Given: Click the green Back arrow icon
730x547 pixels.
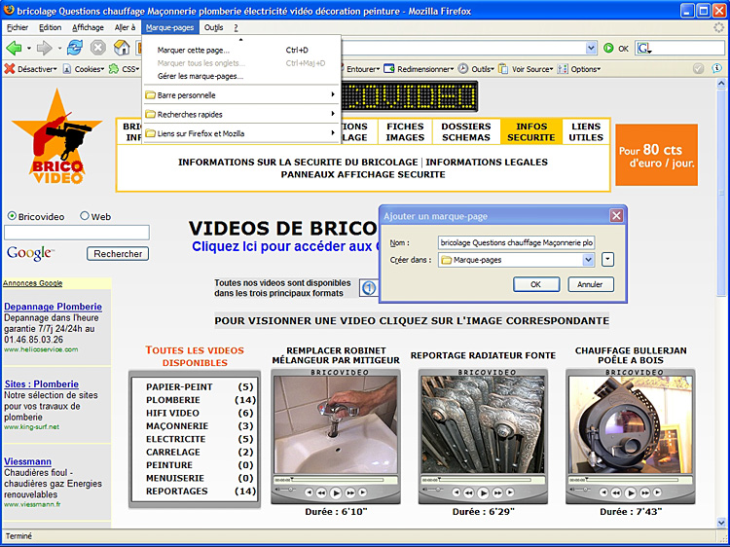Looking at the screenshot, I should 14,48.
